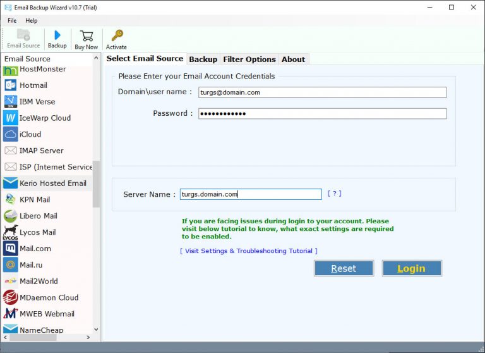Click the [ ? ] server name help link
Image resolution: width=485 pixels, height=353 pixels.
pyautogui.click(x=335, y=194)
